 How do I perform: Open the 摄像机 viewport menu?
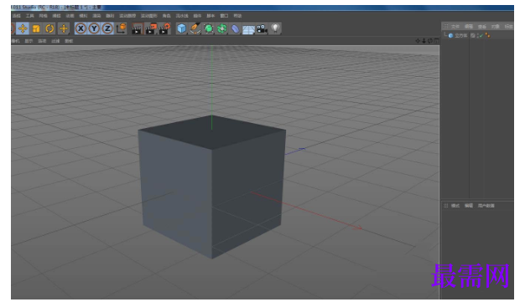tap(15, 41)
